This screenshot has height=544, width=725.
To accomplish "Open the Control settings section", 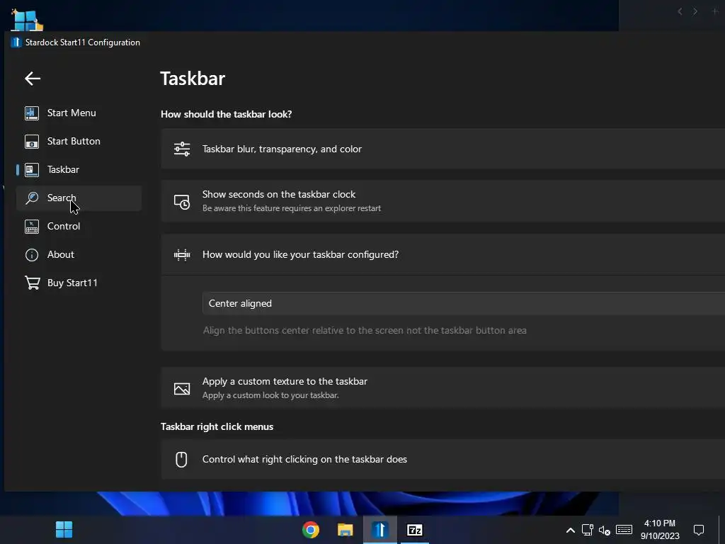I will (x=79, y=226).
